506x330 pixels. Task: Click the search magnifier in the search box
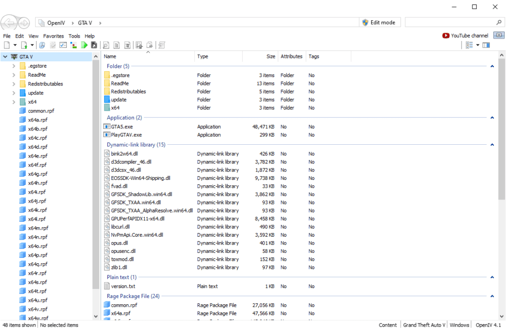(x=499, y=23)
